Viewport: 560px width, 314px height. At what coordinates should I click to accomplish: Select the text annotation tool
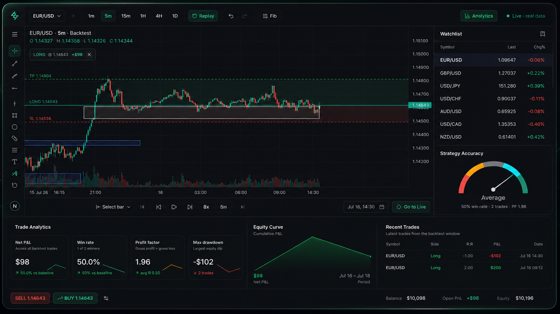tap(14, 162)
